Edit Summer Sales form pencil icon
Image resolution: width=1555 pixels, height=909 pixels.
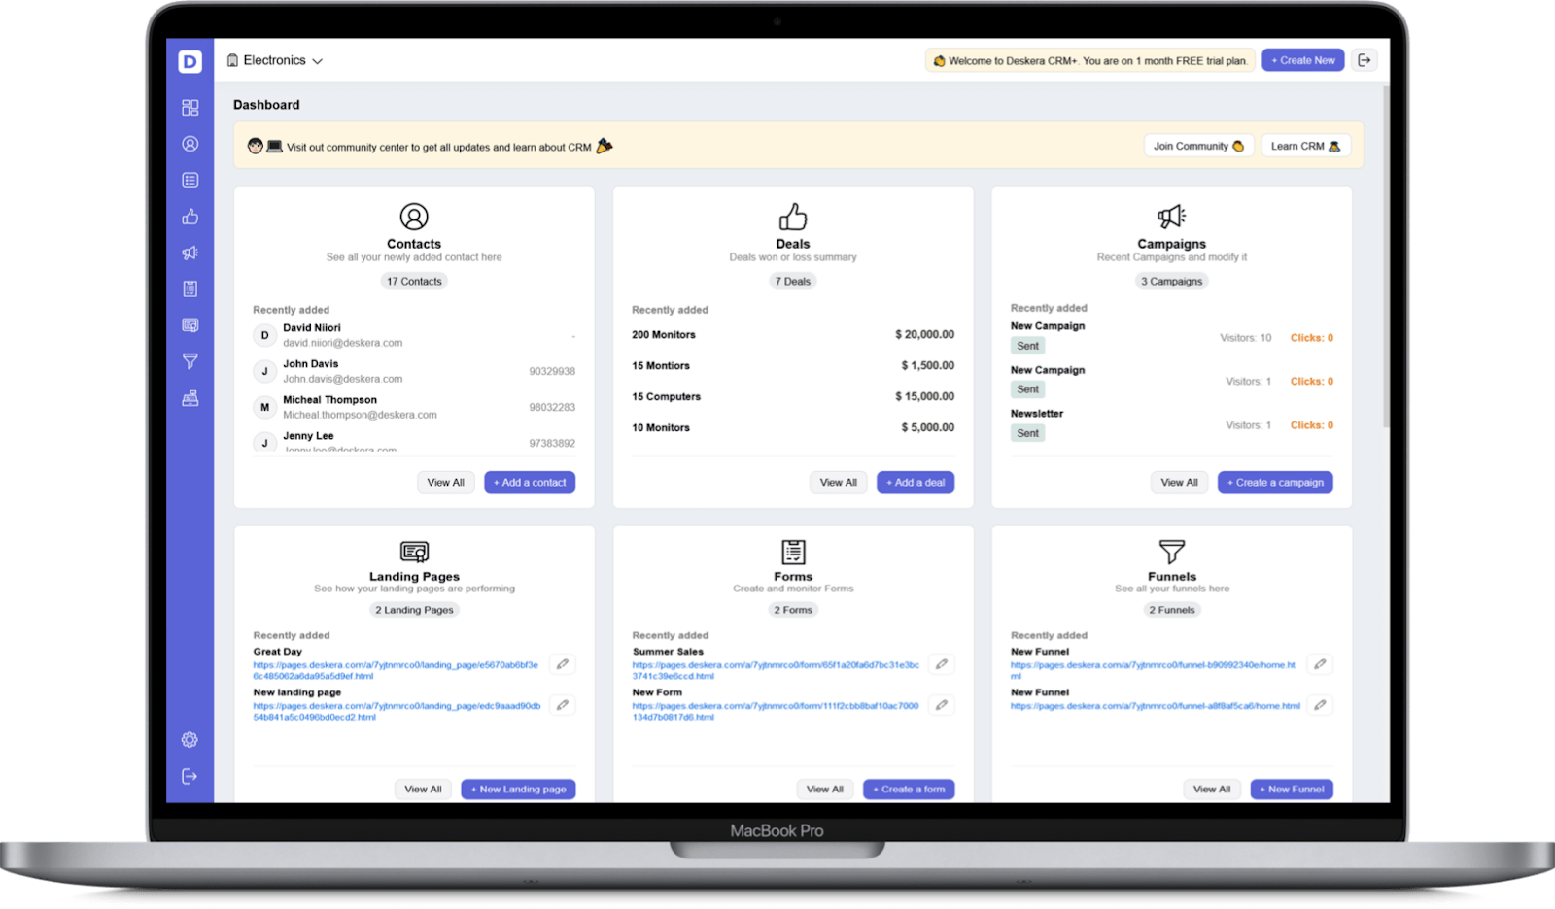click(x=942, y=664)
